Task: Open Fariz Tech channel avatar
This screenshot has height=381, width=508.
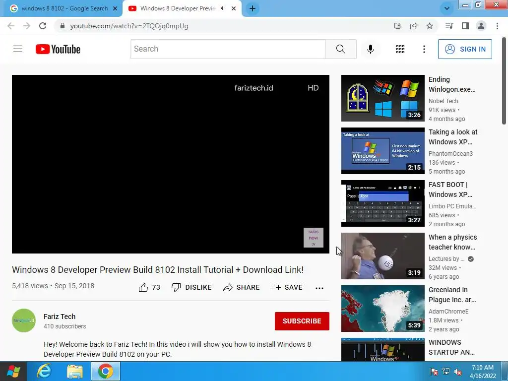Action: pyautogui.click(x=24, y=320)
